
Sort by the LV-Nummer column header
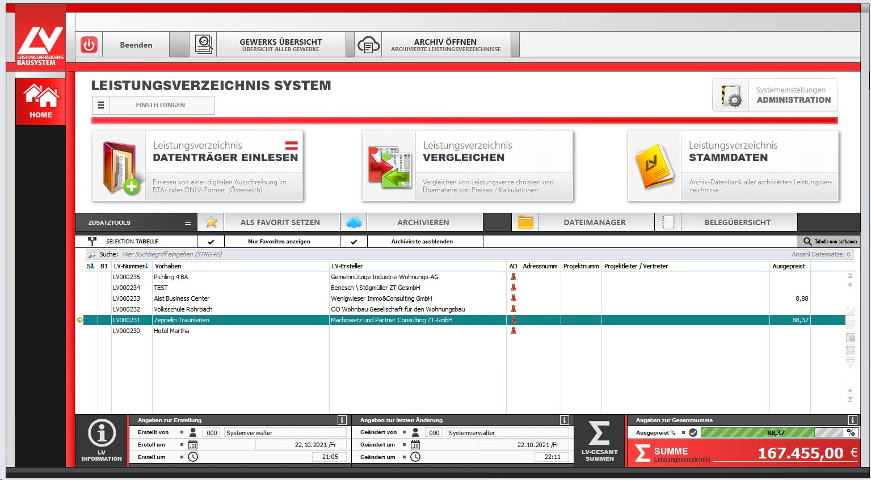pyautogui.click(x=131, y=266)
